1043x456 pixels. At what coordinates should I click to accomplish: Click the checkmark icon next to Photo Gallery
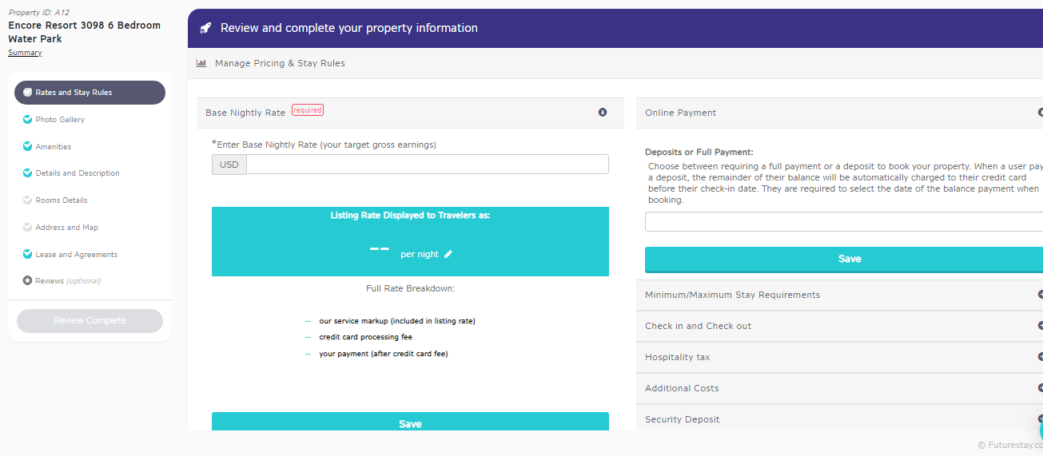coord(28,120)
